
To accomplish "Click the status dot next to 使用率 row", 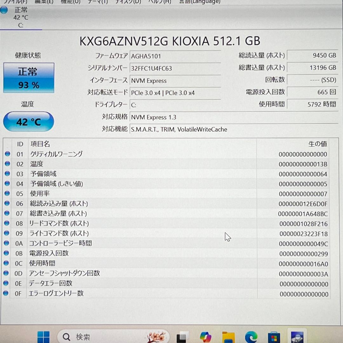I will (x=7, y=194).
